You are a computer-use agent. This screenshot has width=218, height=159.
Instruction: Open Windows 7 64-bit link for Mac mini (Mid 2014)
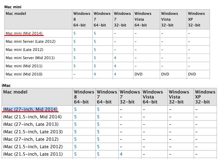95,33
